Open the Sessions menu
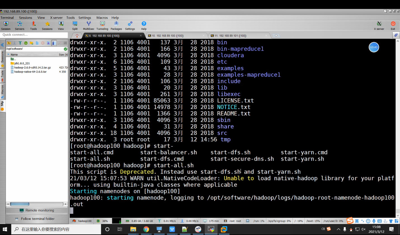The height and width of the screenshot is (235, 400). [25, 18]
